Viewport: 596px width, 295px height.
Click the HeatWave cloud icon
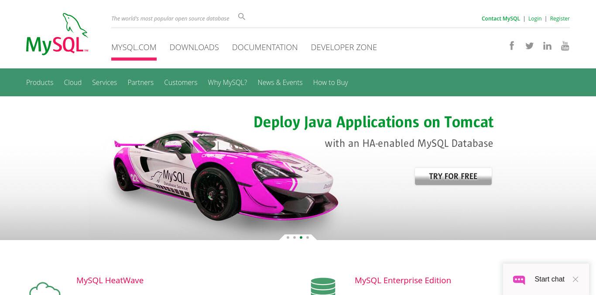[x=45, y=288]
